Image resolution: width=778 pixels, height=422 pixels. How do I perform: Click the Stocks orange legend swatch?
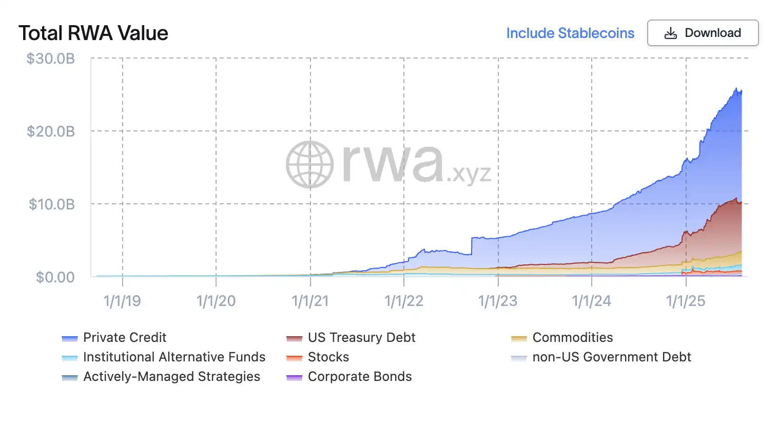coord(294,358)
